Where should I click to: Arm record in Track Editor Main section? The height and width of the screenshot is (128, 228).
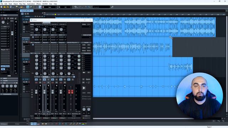pyautogui.click(x=2, y=18)
